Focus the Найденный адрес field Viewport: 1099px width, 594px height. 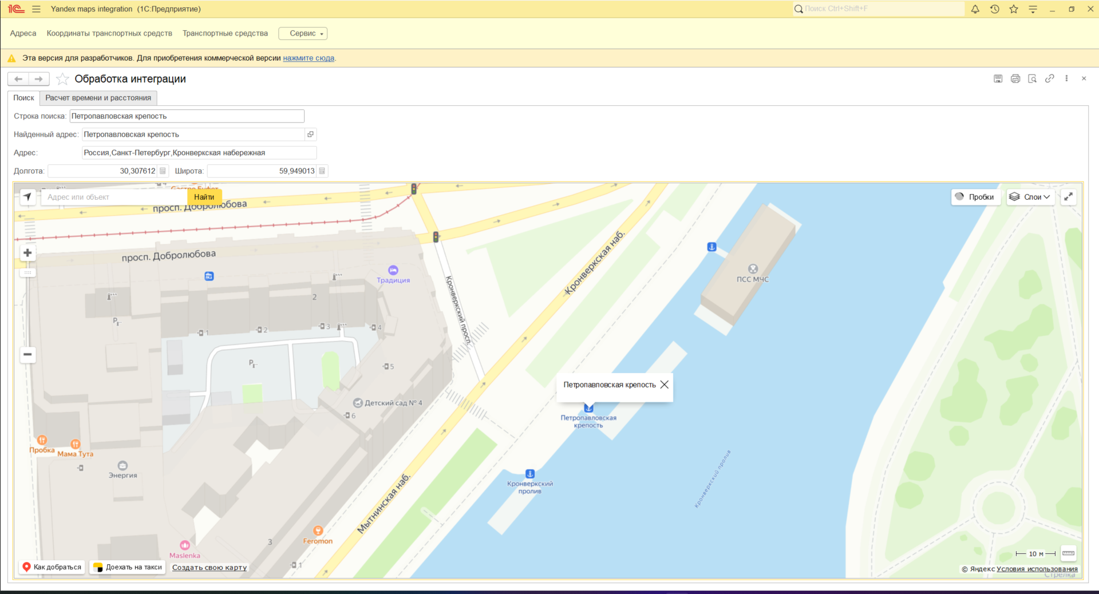tap(193, 134)
